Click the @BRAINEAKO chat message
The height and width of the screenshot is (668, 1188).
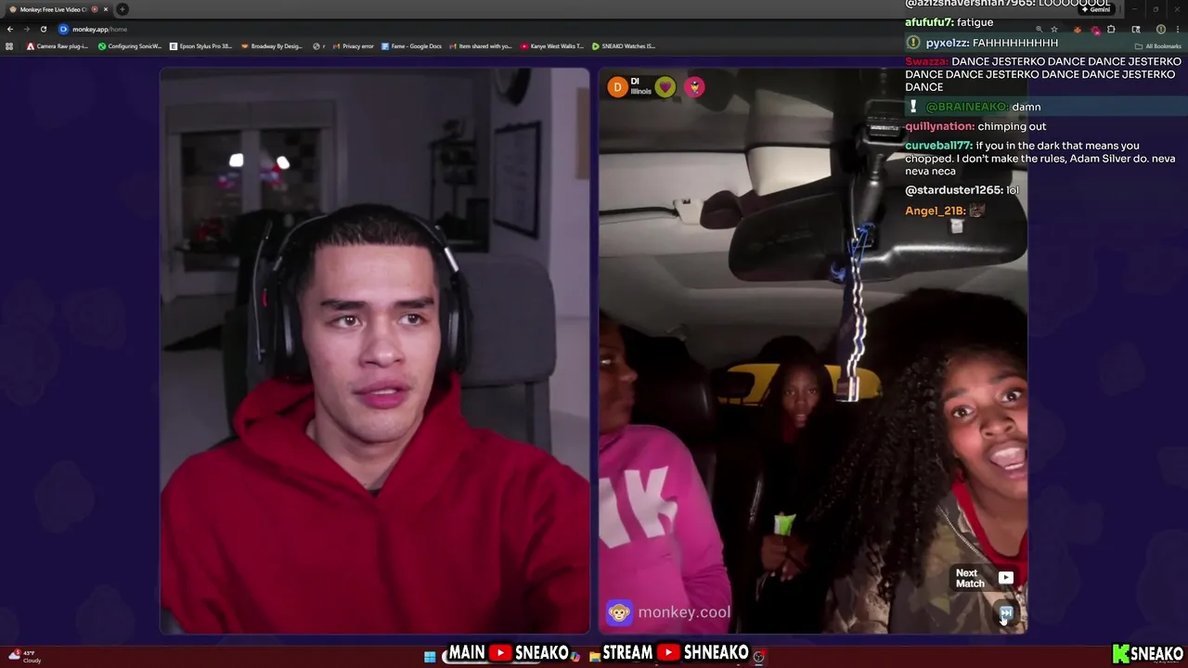click(x=1044, y=107)
